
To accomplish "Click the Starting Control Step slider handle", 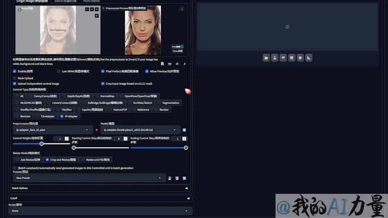I will 74,148.
